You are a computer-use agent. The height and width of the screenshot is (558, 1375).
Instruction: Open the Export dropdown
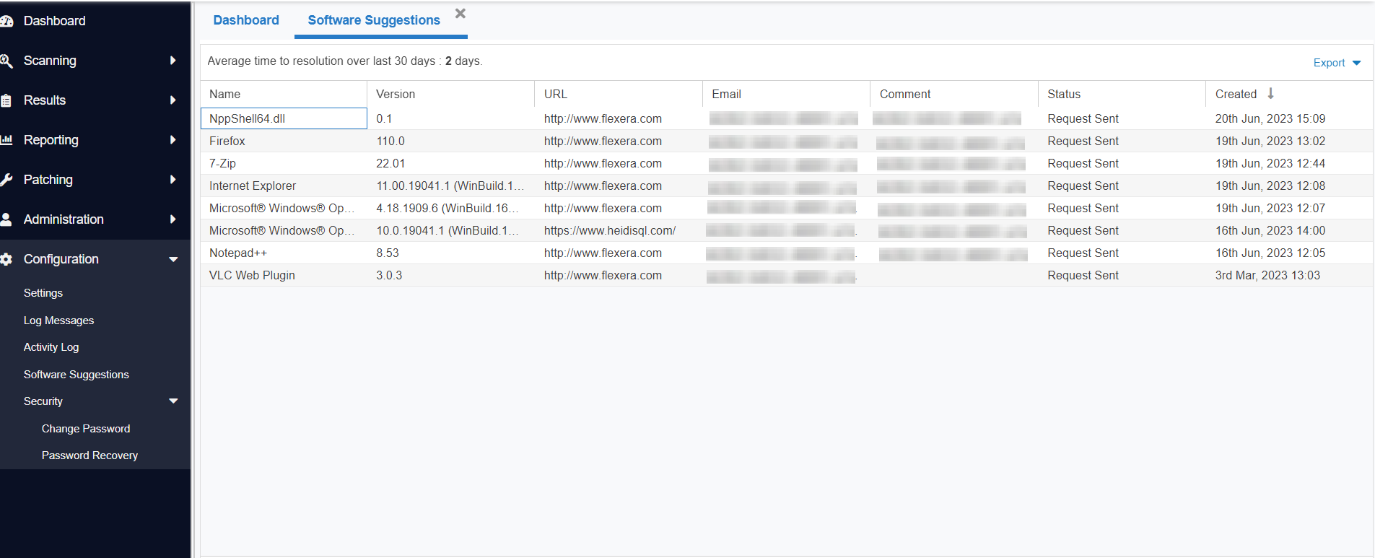(1337, 63)
